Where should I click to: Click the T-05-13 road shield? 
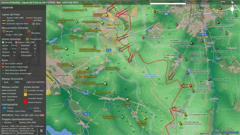coord(203,34)
